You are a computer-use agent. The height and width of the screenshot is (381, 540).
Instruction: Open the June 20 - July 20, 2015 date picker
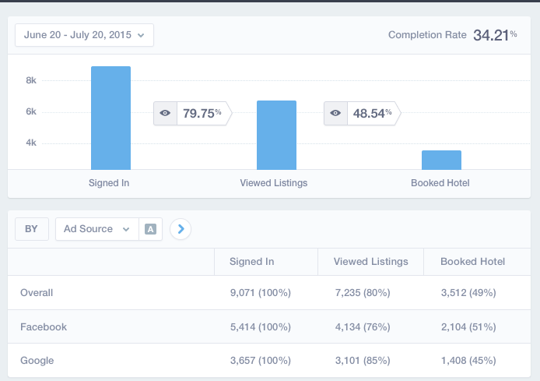84,35
